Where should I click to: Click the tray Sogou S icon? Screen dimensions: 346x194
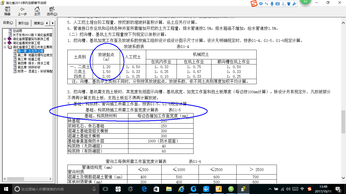tap(310, 189)
